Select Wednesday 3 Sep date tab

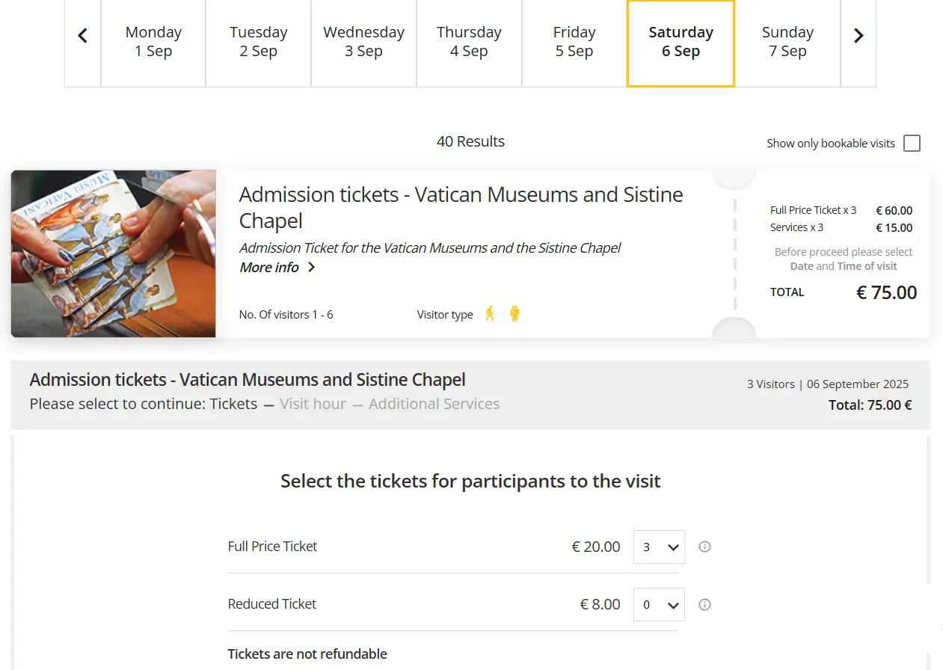click(363, 43)
